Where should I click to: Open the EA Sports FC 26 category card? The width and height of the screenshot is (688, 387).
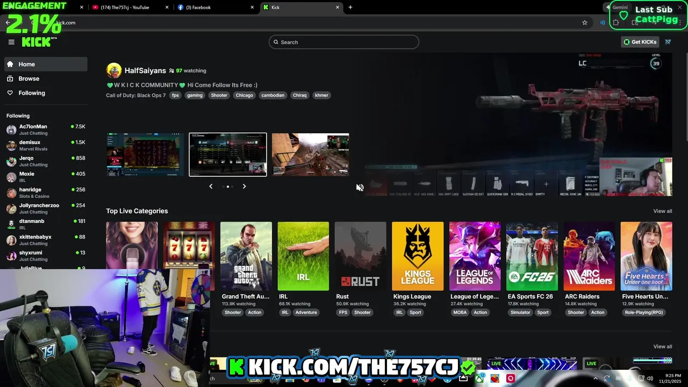tap(532, 256)
